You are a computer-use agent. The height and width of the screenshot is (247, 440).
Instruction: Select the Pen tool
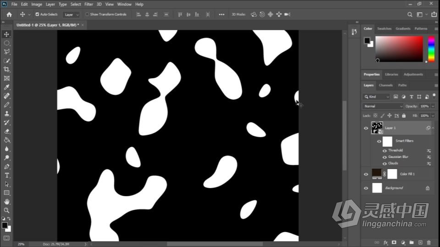[6, 166]
